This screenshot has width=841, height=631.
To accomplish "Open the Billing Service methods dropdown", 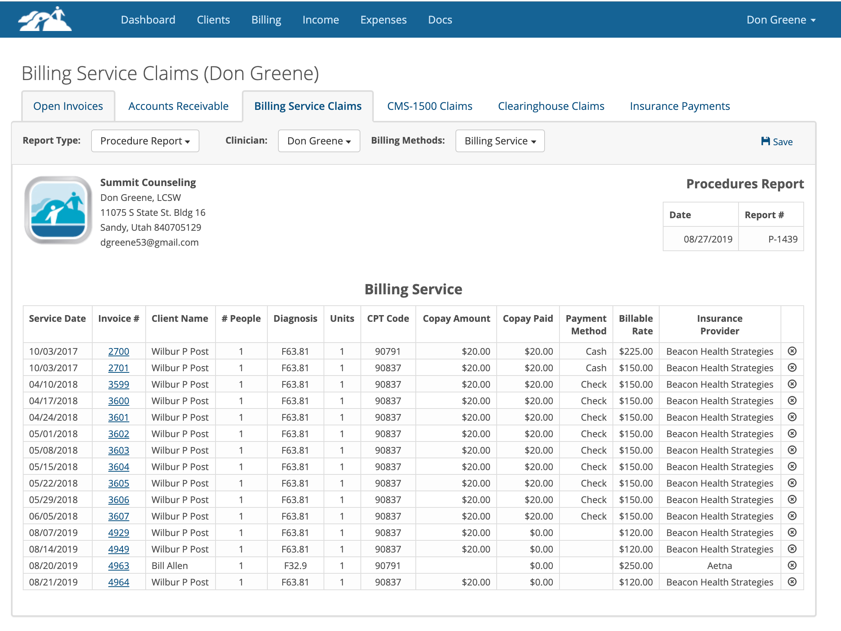I will (500, 141).
